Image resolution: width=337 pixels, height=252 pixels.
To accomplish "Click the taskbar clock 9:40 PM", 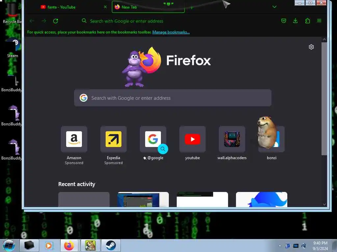I will 320,243.
